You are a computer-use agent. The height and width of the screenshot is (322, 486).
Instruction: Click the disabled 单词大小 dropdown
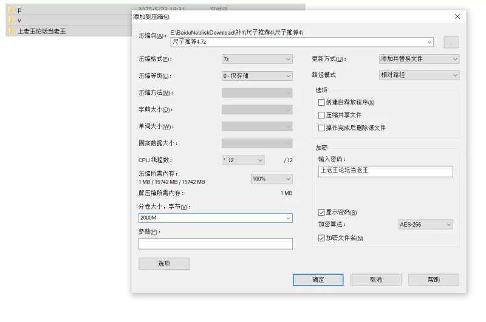[x=257, y=126]
